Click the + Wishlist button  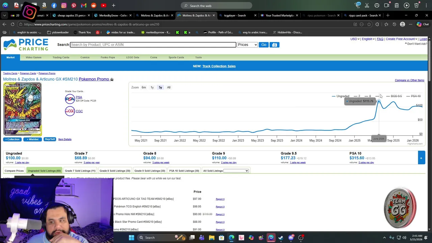32,139
